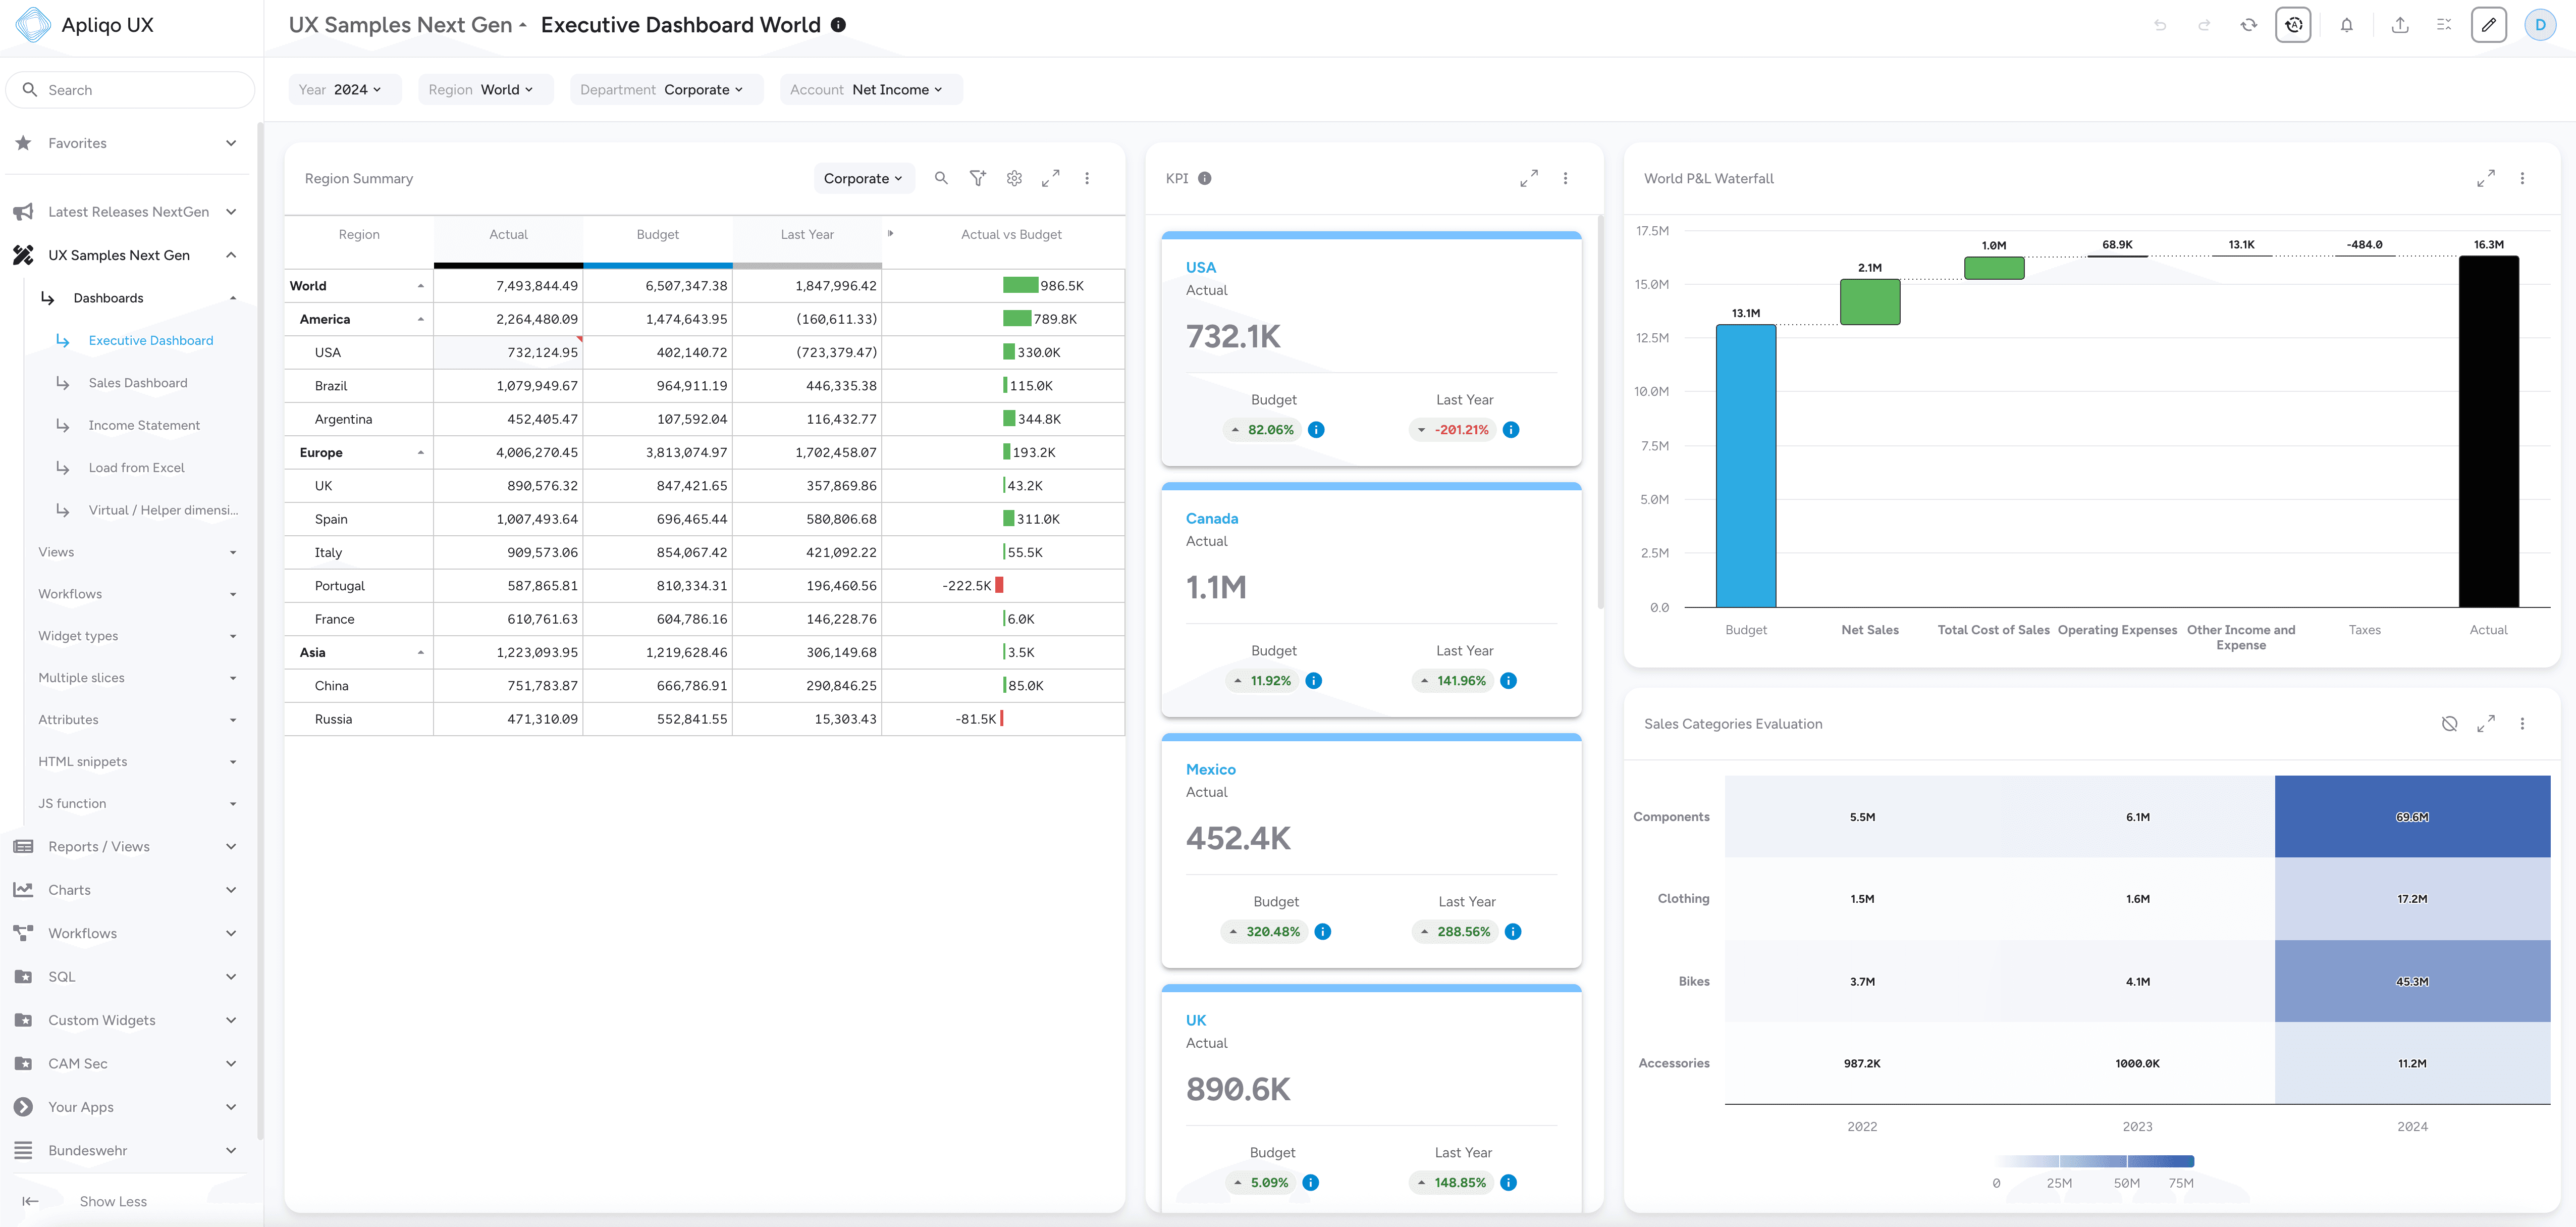
Task: Select Income Statement from sidebar menu
Action: click(x=144, y=425)
